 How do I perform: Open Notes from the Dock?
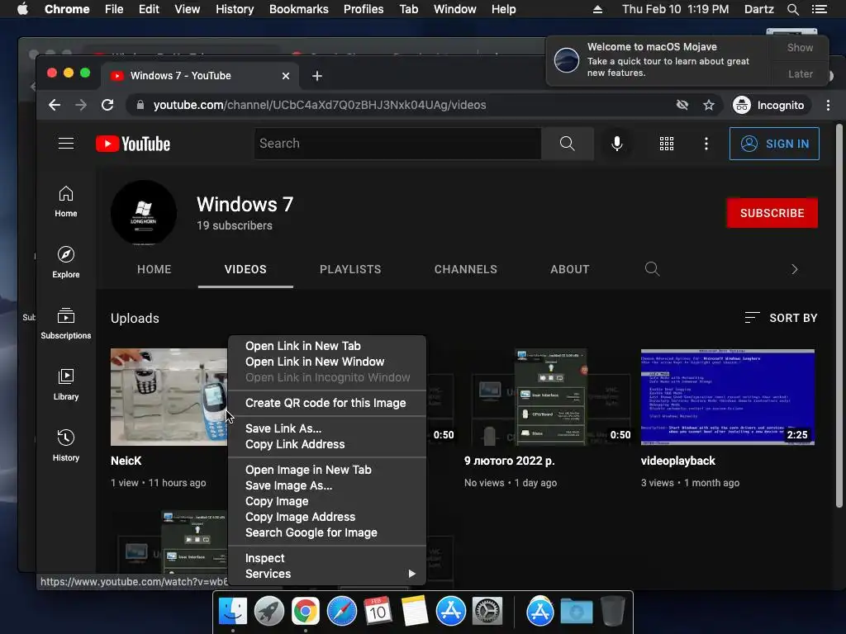(415, 612)
